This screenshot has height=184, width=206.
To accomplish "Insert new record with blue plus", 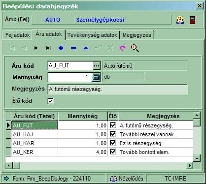I will pos(61,48).
